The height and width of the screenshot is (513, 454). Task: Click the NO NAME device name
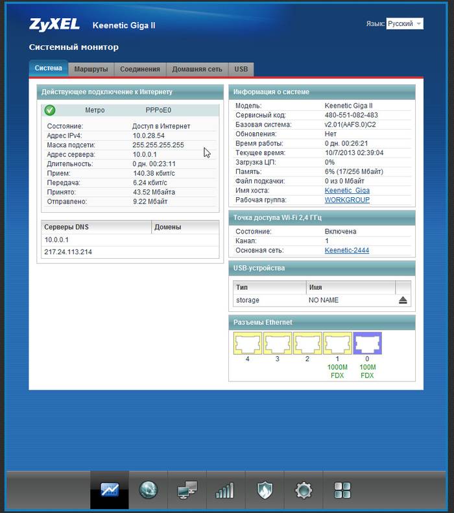pyautogui.click(x=324, y=300)
